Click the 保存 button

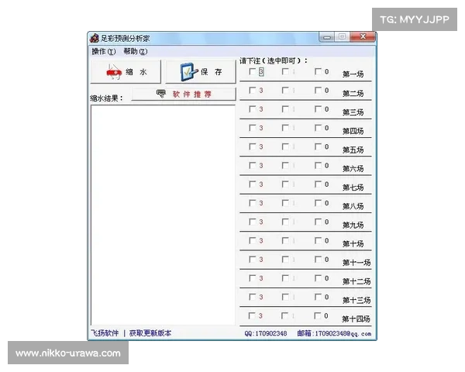(x=201, y=72)
